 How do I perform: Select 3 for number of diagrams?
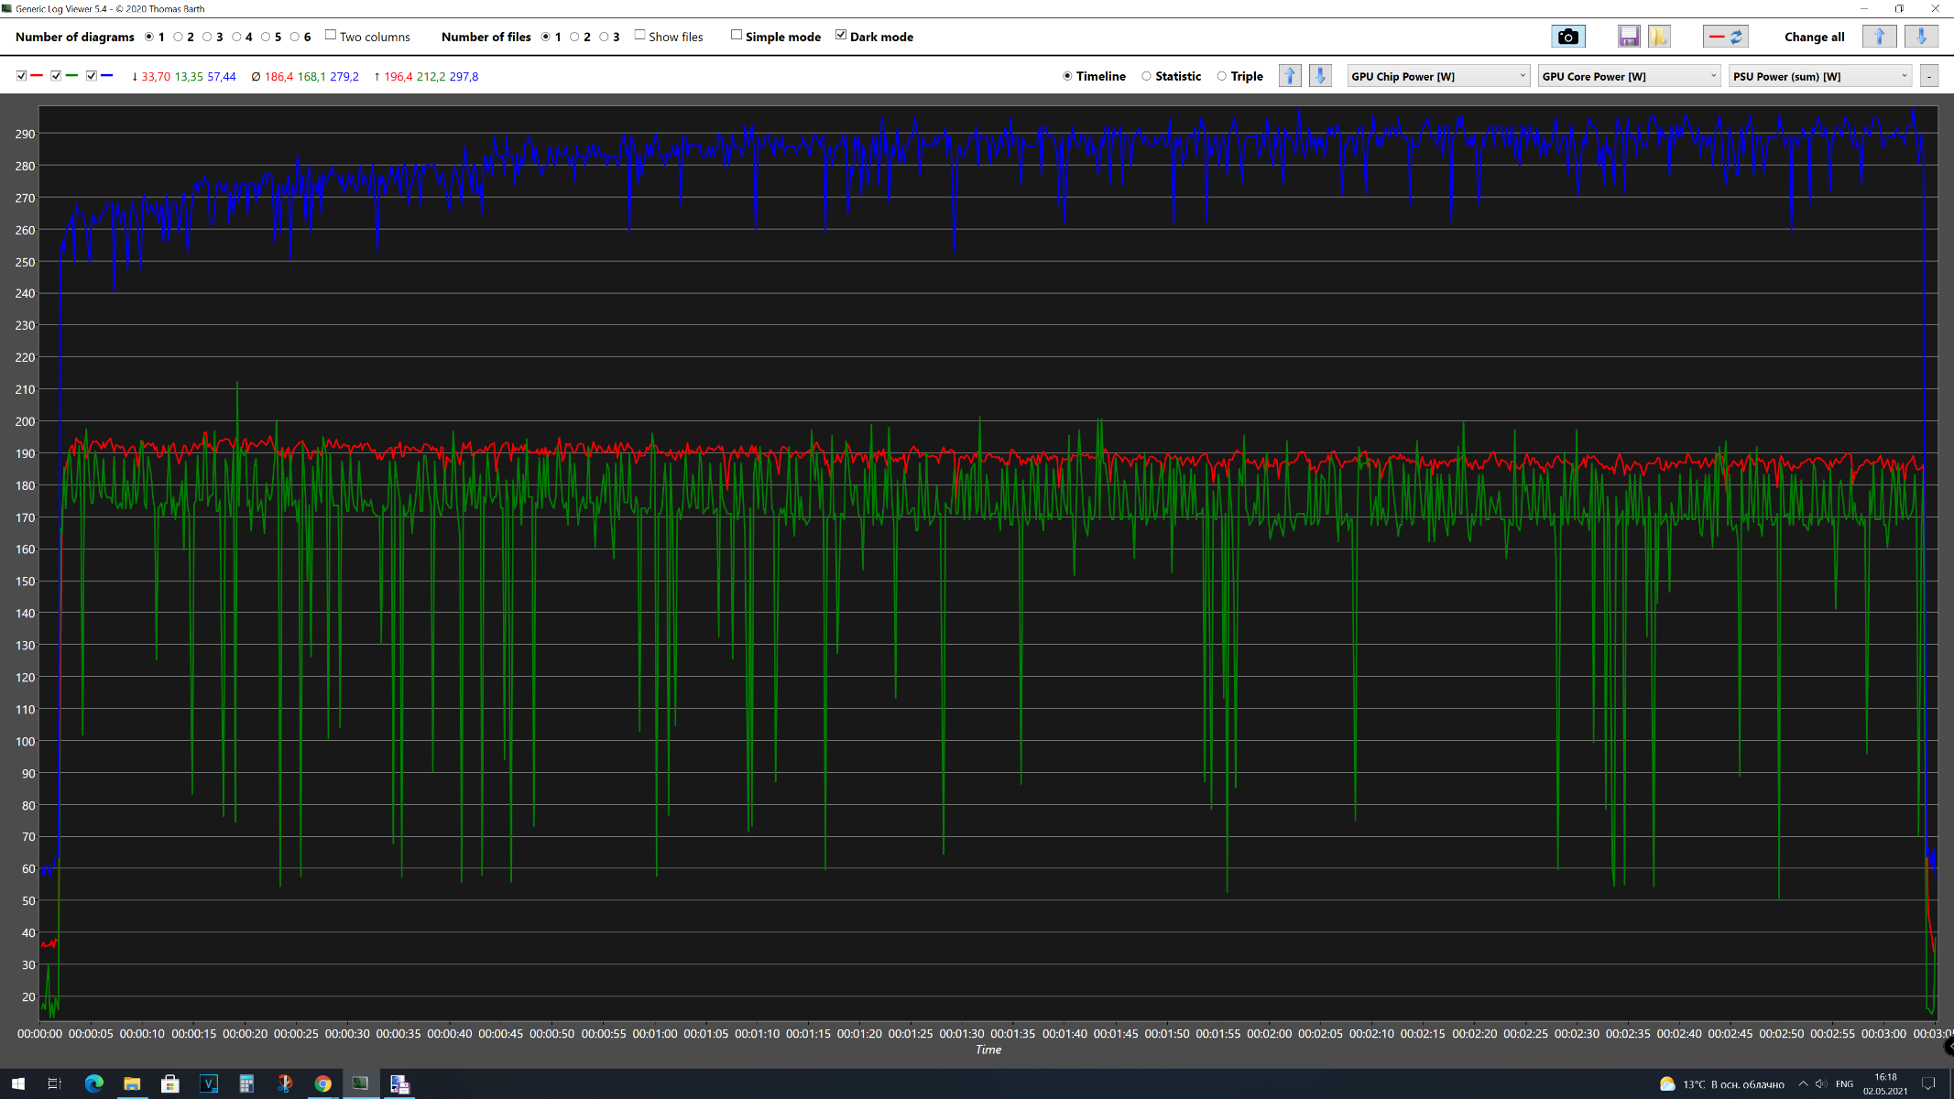point(208,37)
